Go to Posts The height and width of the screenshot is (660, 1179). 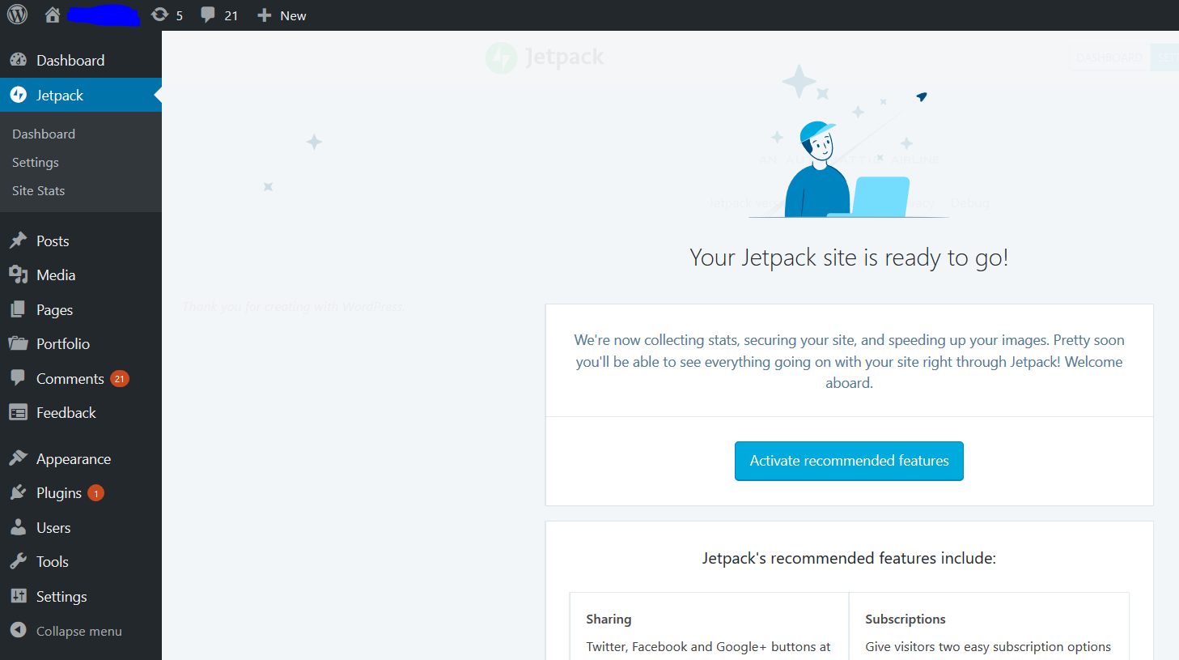[x=53, y=241]
